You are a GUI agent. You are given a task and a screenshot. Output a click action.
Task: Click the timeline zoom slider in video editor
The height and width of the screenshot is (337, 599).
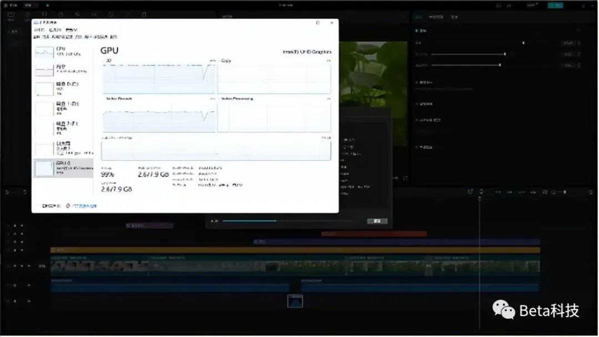[x=565, y=192]
